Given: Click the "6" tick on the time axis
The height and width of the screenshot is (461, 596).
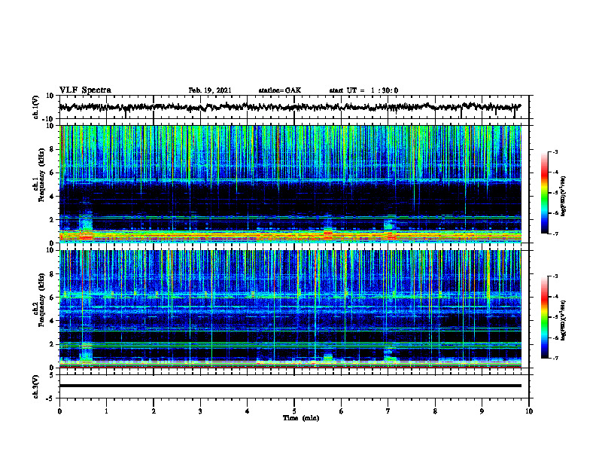Looking at the screenshot, I should pos(342,411).
